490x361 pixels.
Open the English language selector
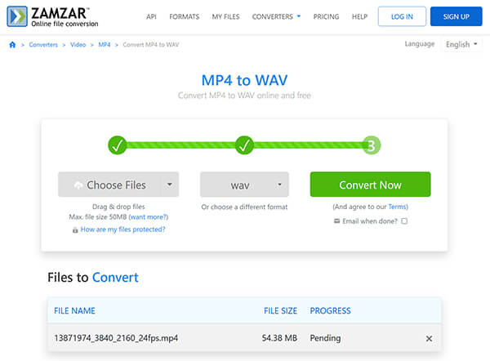coord(461,44)
